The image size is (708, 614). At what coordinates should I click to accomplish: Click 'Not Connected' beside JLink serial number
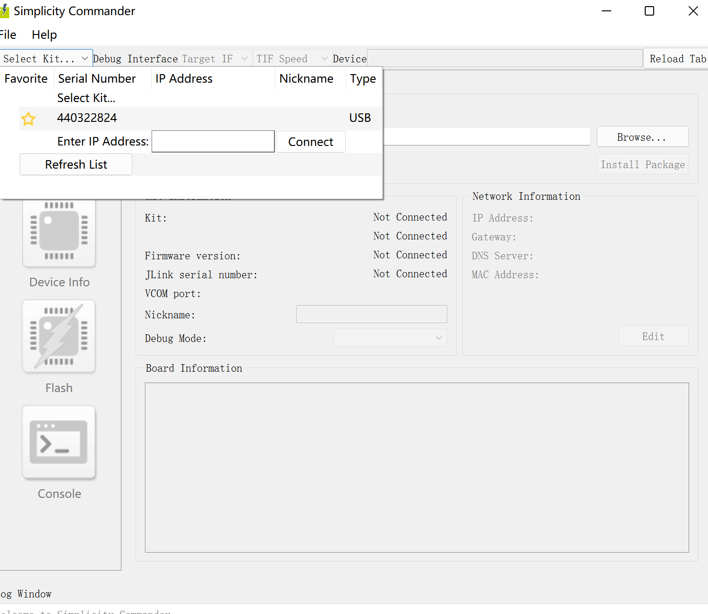410,273
